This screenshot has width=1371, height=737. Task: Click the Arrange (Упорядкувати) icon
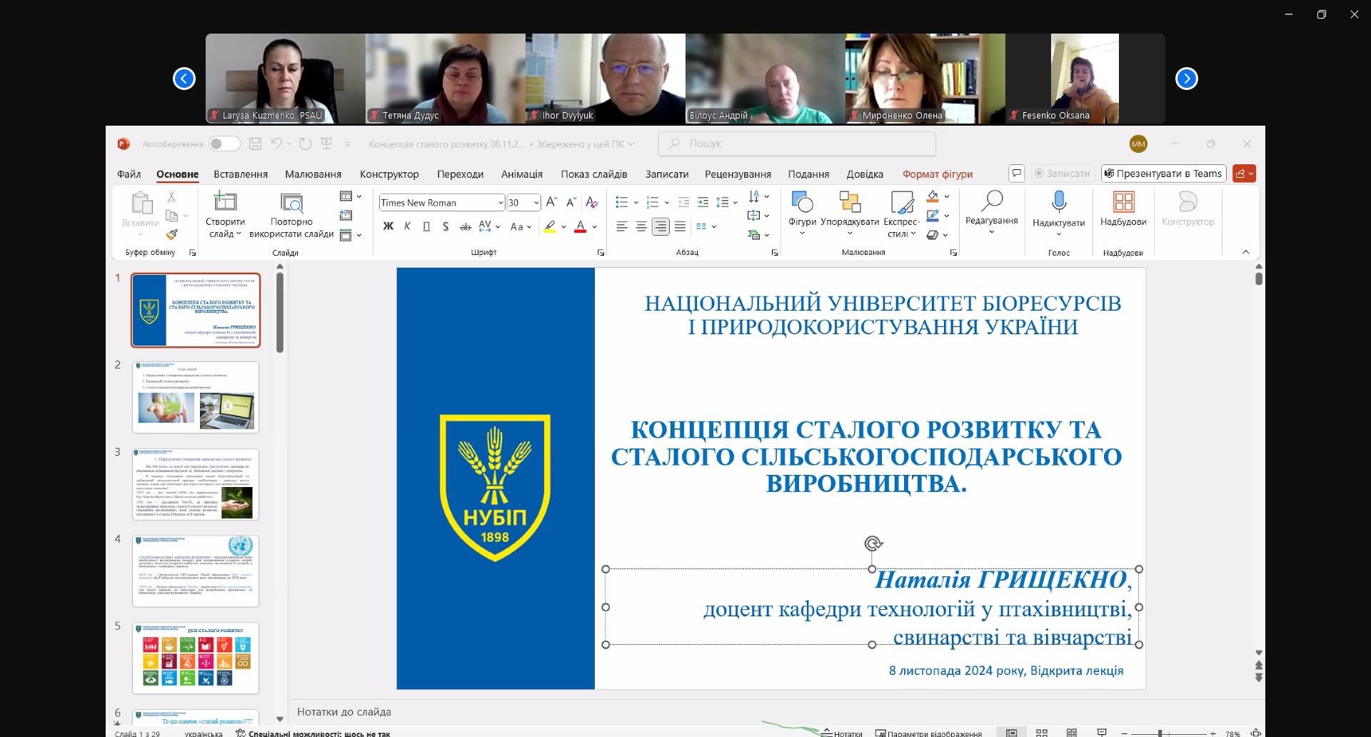pyautogui.click(x=850, y=214)
